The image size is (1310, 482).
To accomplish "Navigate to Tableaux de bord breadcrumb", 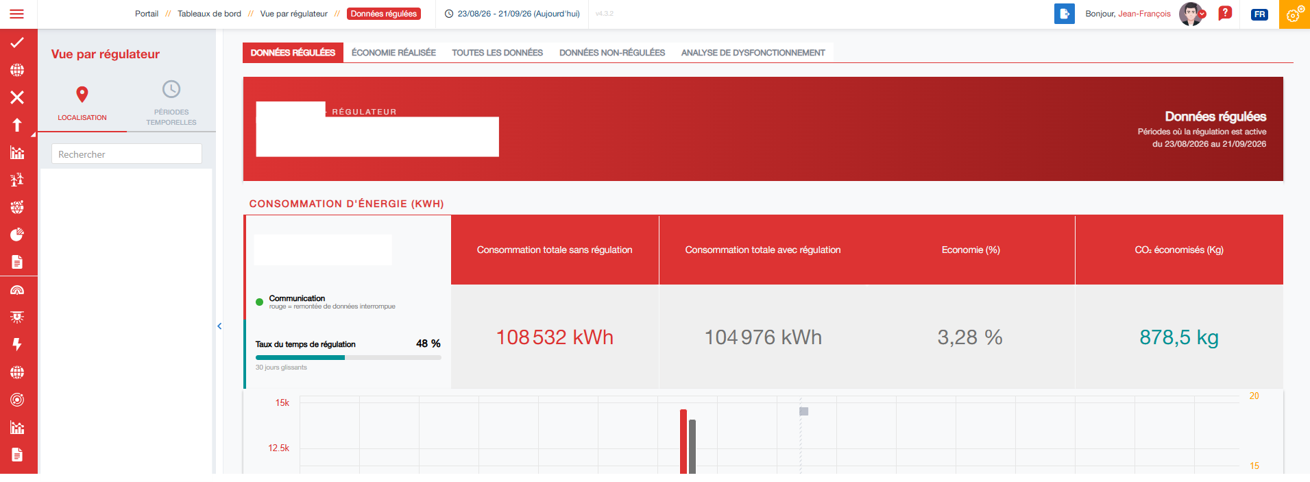I will point(209,14).
